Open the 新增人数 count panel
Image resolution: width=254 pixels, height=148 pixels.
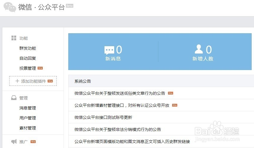[205, 52]
